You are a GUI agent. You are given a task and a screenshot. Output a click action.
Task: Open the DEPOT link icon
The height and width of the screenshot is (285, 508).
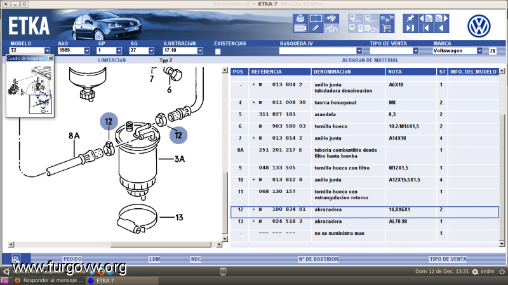tap(371, 18)
